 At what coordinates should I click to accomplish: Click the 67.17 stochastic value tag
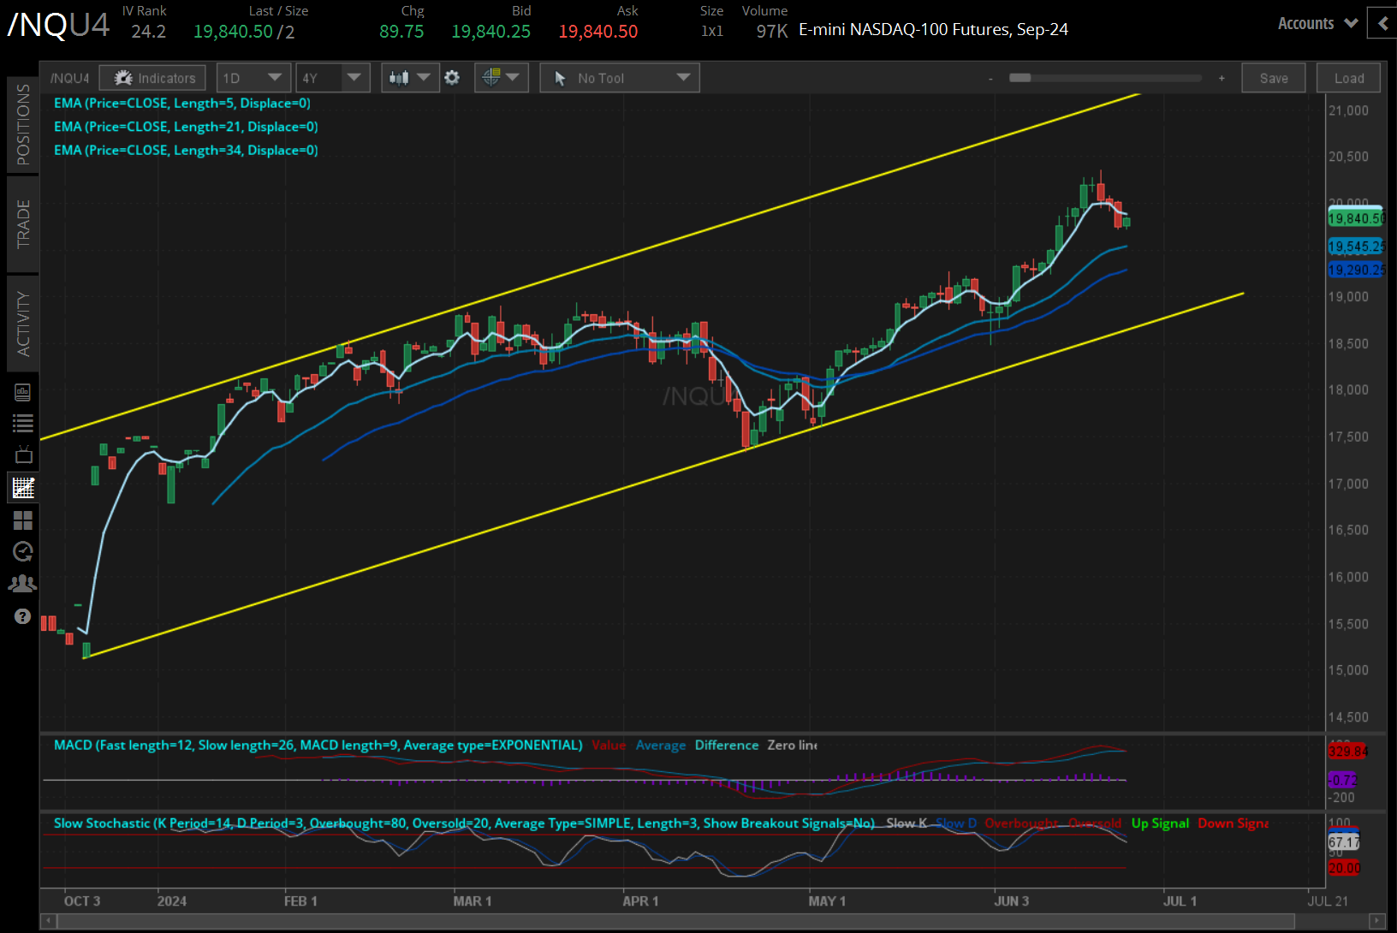(1344, 842)
